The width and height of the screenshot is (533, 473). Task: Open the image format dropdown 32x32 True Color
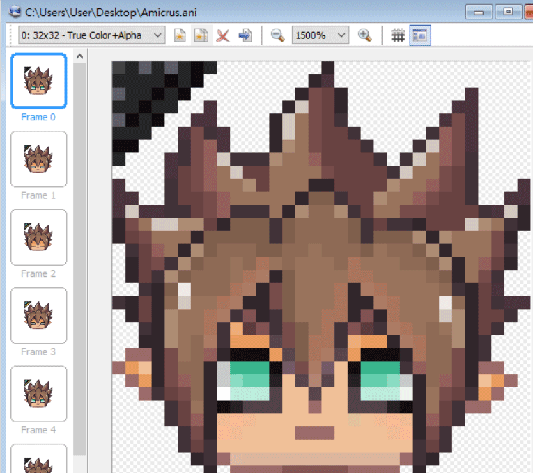point(91,35)
